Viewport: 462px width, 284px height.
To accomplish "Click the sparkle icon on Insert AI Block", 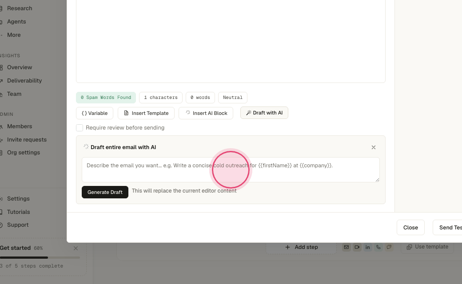I will (187, 112).
